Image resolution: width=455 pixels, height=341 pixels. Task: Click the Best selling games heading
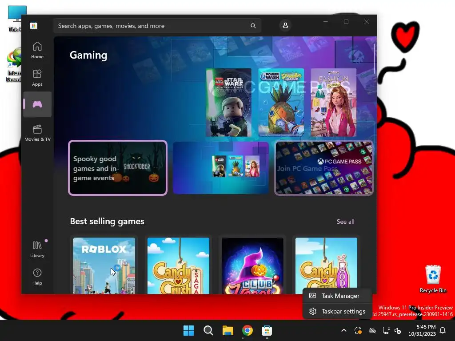[x=107, y=221]
